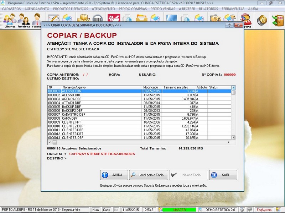Select the CADASTRO.DBF file row
The width and height of the screenshot is (285, 213).
click(x=139, y=114)
